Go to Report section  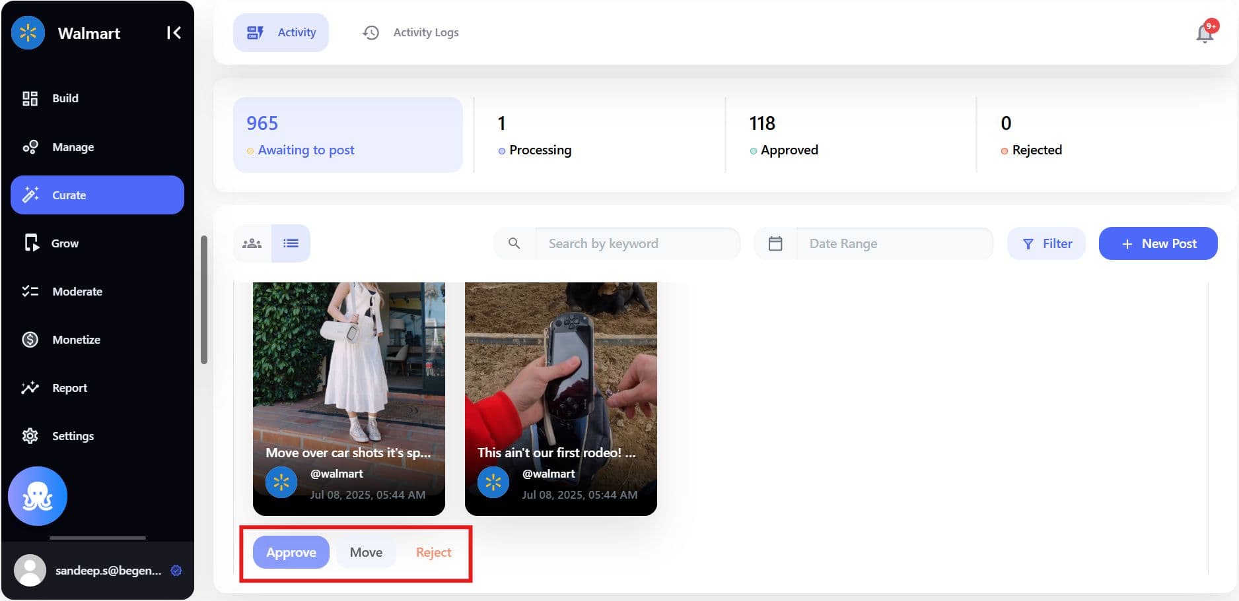pyautogui.click(x=97, y=388)
